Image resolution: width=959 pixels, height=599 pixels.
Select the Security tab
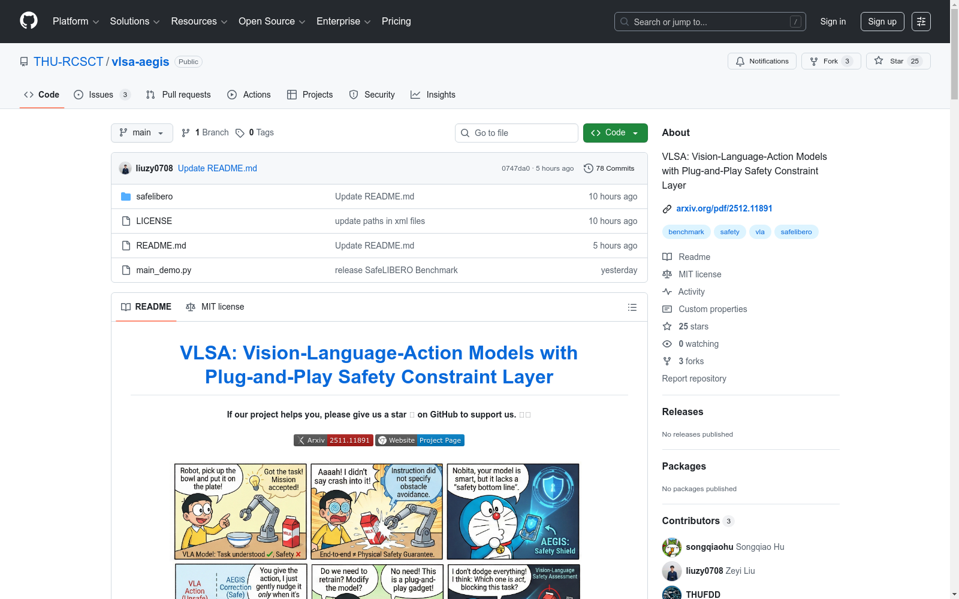(x=372, y=95)
